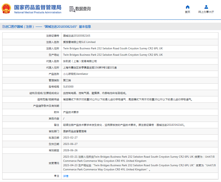Click the approval date 2023-02-27
The width and height of the screenshot is (221, 182).
click(x=70, y=138)
